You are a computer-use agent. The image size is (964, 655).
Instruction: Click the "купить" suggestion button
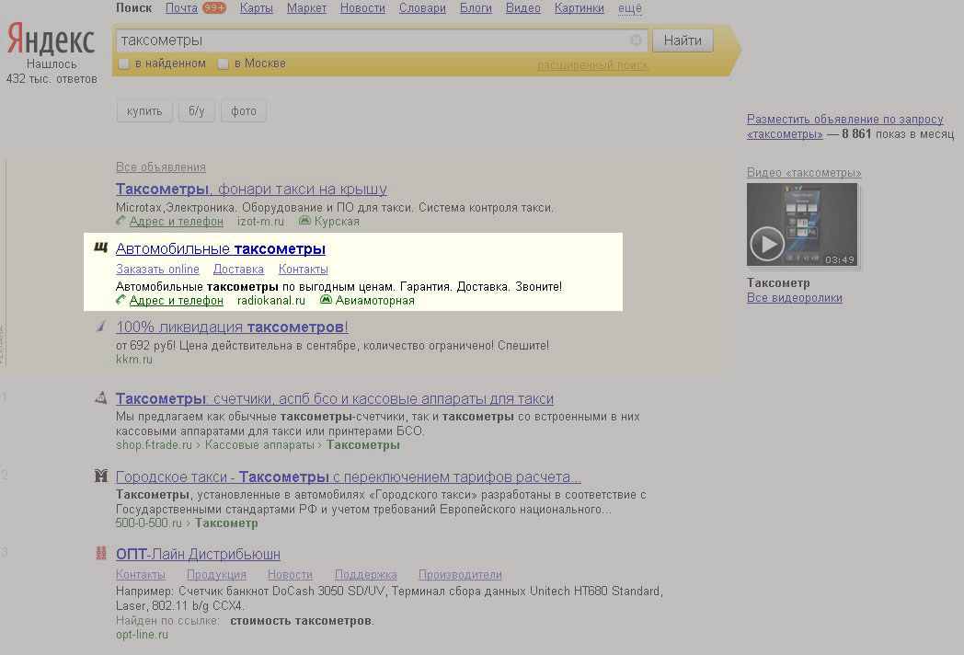coord(144,110)
